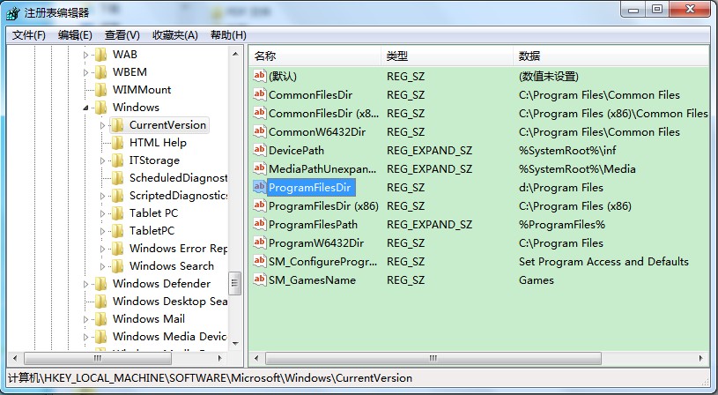Click the string icon beside ProgramFilesPath
Viewport: 718px width, 395px height.
pos(260,225)
